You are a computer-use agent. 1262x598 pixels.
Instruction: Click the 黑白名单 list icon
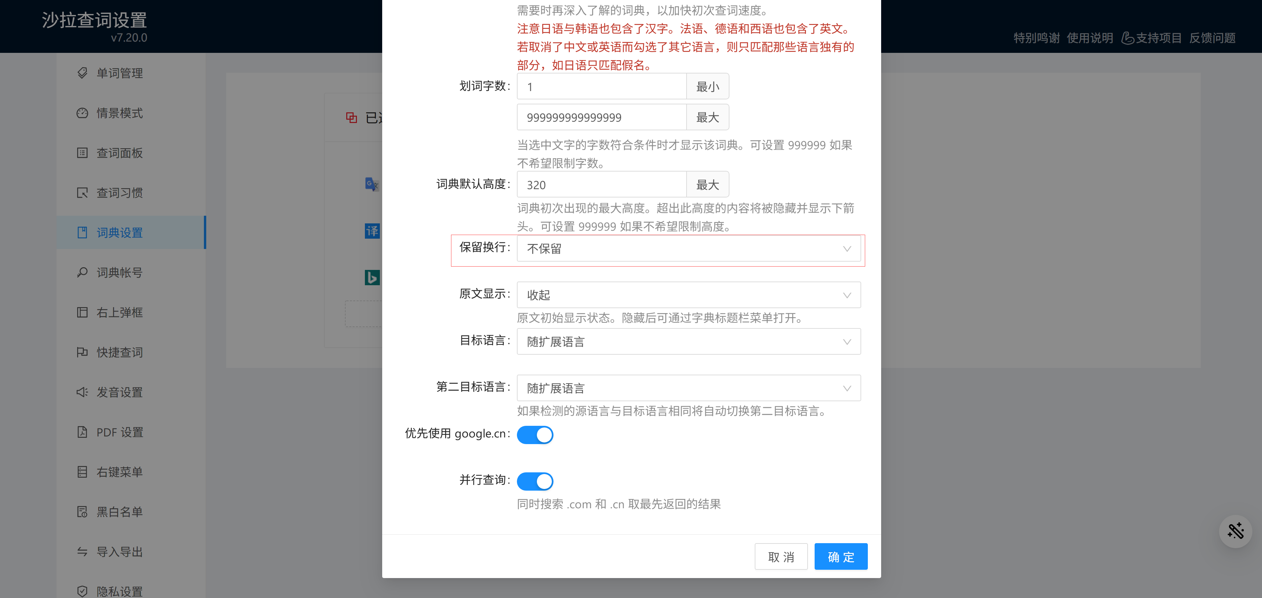click(82, 512)
